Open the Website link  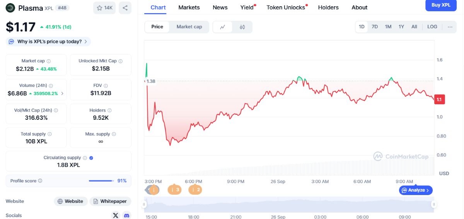(x=70, y=201)
